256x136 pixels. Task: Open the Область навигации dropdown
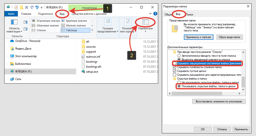click(14, 30)
